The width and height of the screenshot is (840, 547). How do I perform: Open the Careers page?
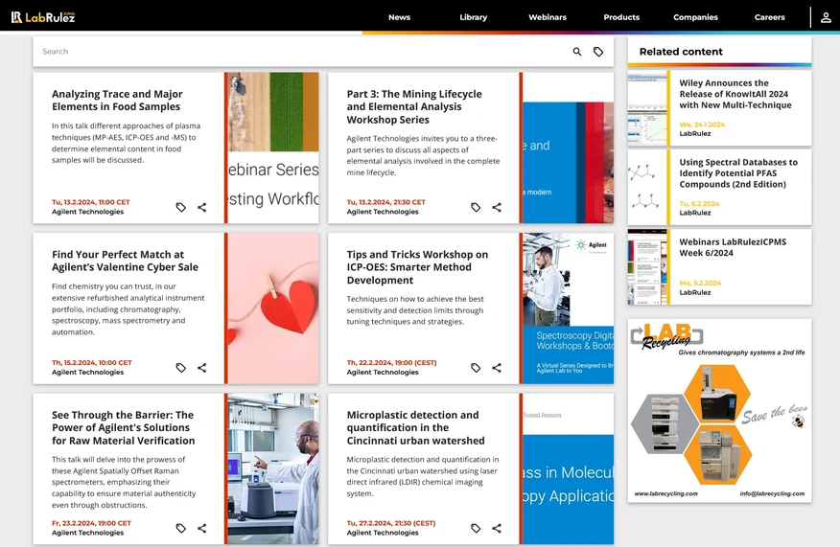pyautogui.click(x=769, y=17)
